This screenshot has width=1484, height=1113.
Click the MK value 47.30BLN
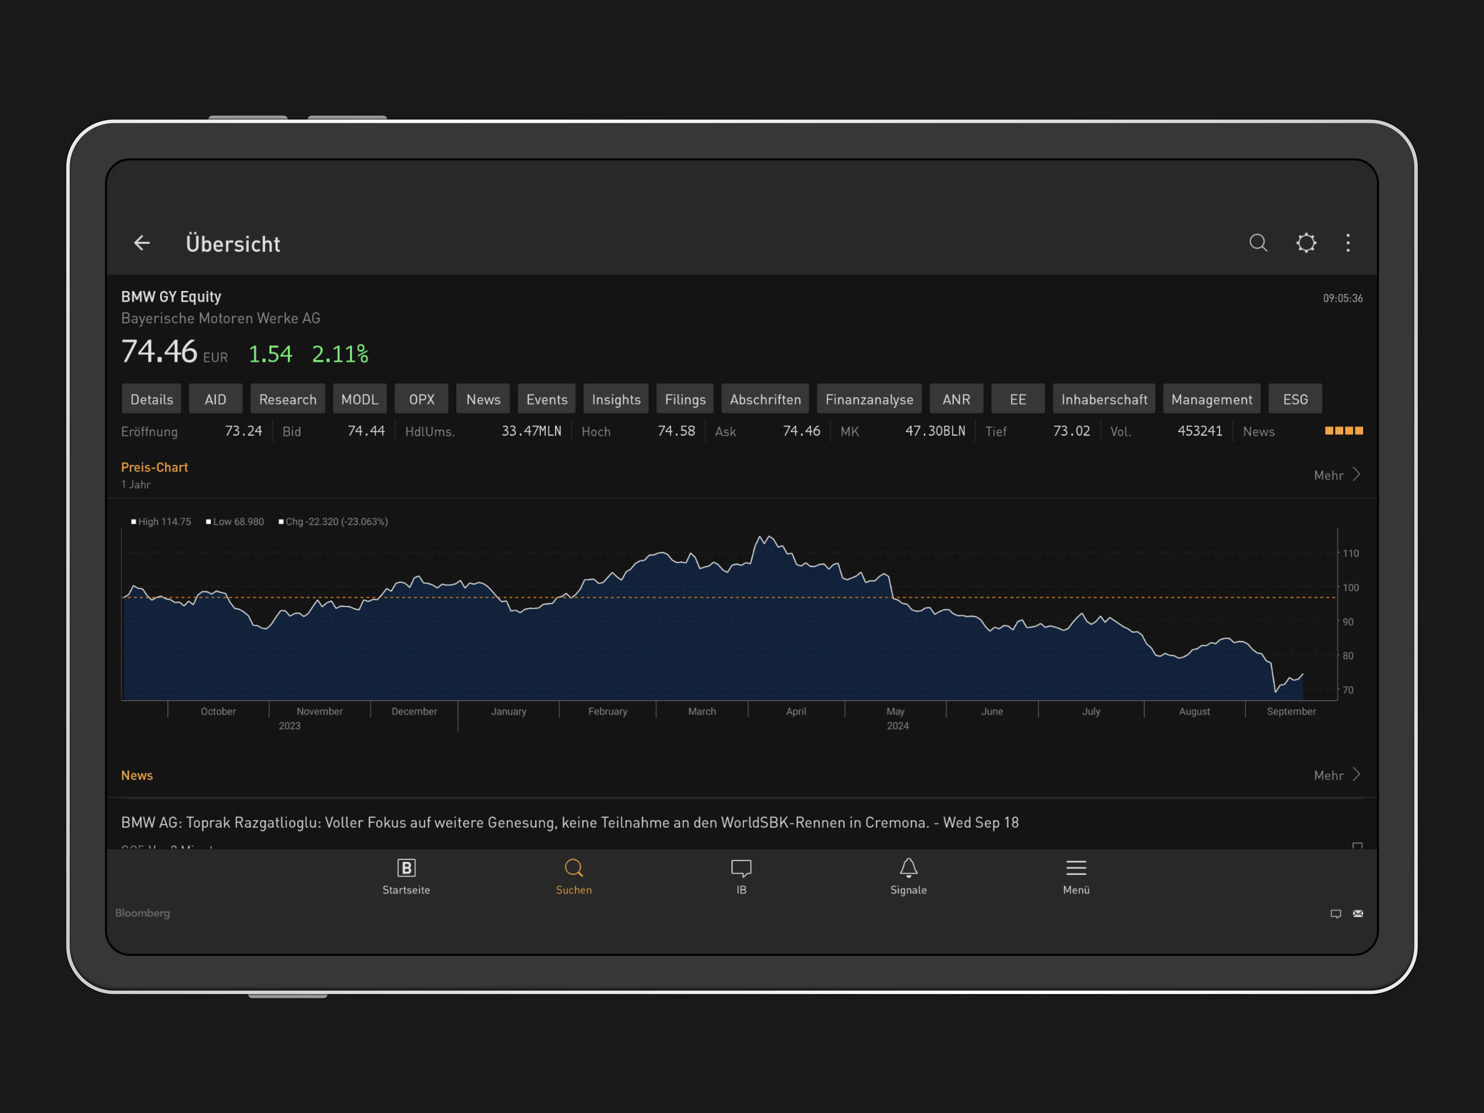point(935,431)
